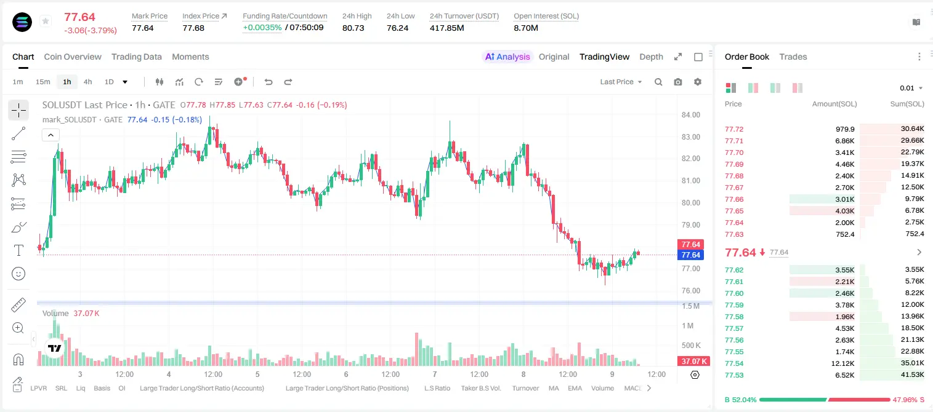
Task: Expand the 0.01 price precision dropdown
Action: point(911,88)
